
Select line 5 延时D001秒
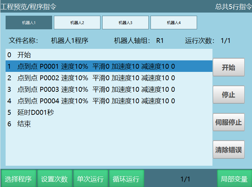[109, 112]
